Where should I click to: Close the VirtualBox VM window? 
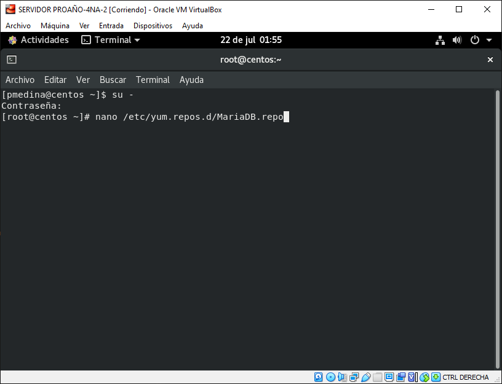(x=487, y=10)
